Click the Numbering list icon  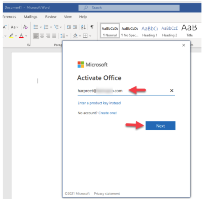pyautogui.click(x=46, y=27)
